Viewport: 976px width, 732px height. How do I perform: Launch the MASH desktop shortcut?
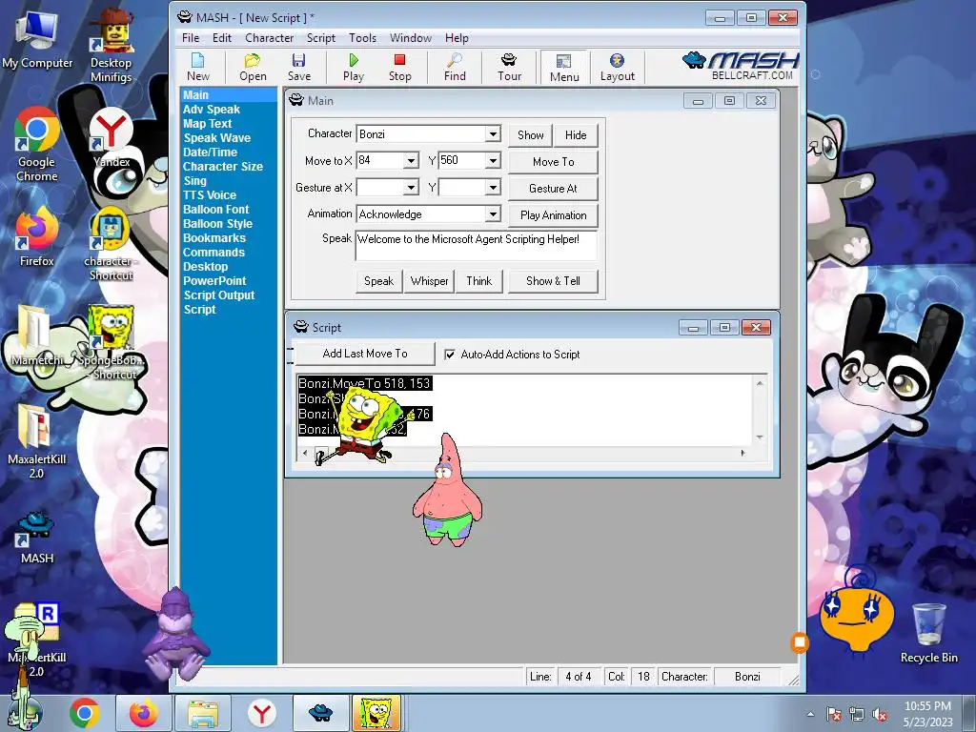(x=37, y=538)
